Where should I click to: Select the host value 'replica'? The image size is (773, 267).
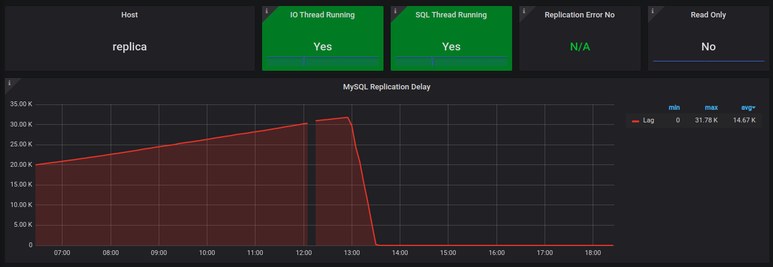[x=129, y=47]
